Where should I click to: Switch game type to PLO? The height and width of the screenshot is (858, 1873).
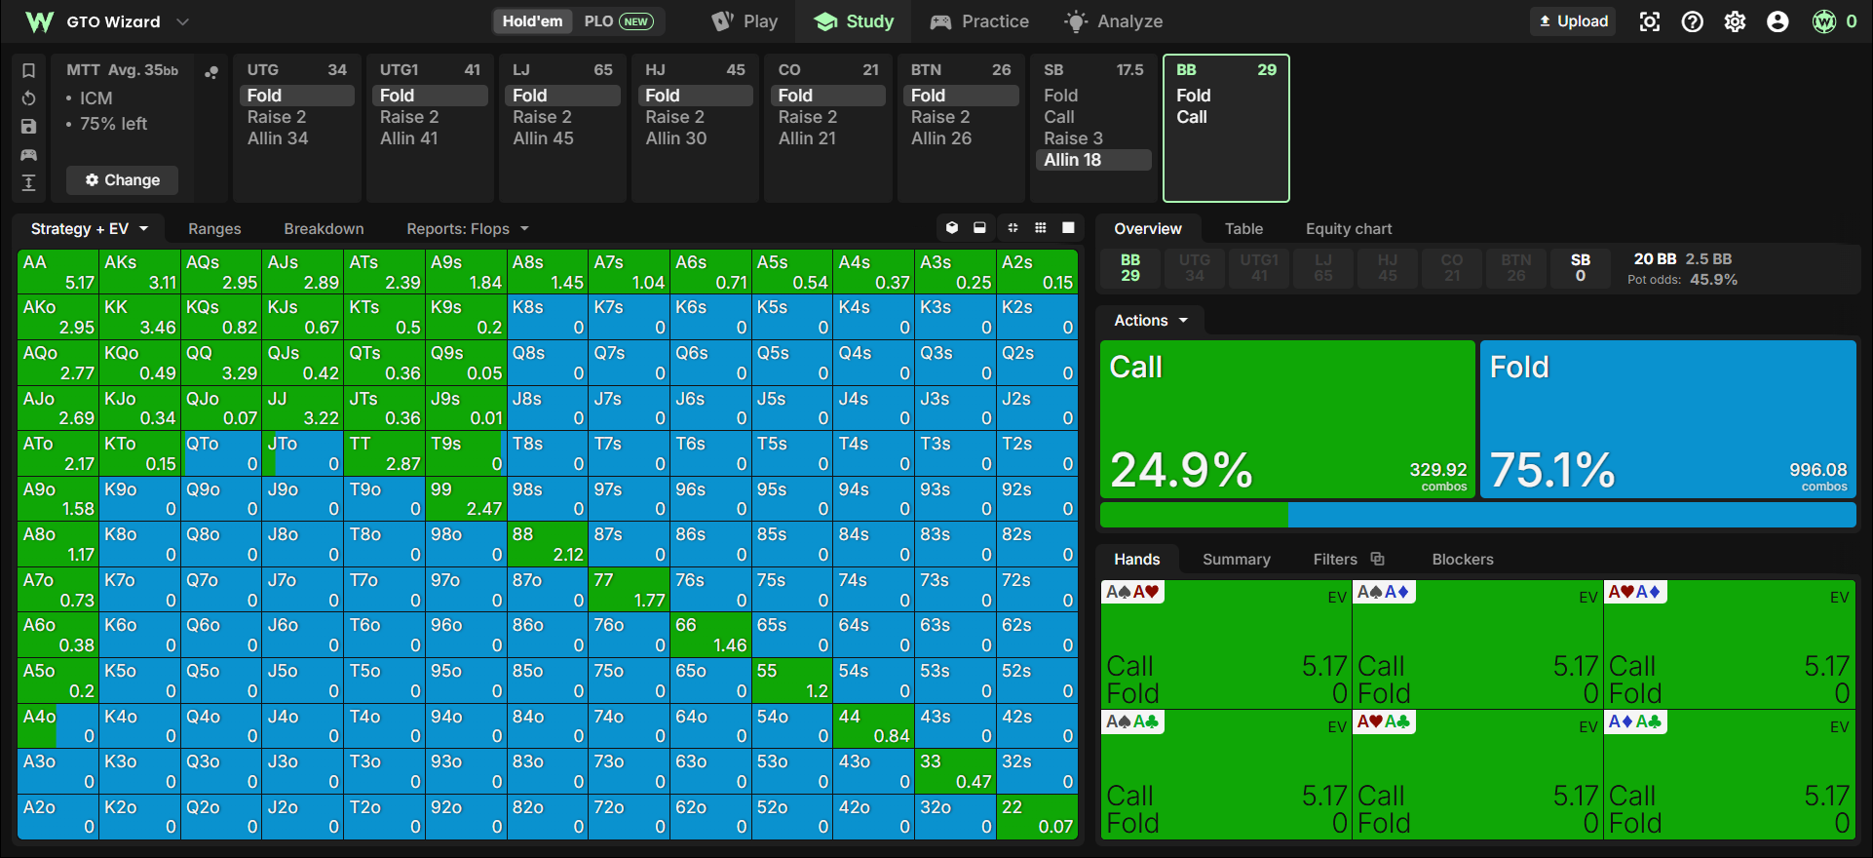pyautogui.click(x=618, y=21)
